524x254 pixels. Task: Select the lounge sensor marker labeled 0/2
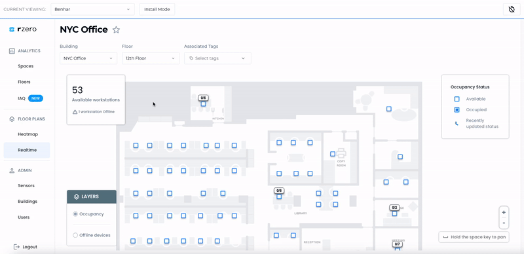pyautogui.click(x=395, y=213)
